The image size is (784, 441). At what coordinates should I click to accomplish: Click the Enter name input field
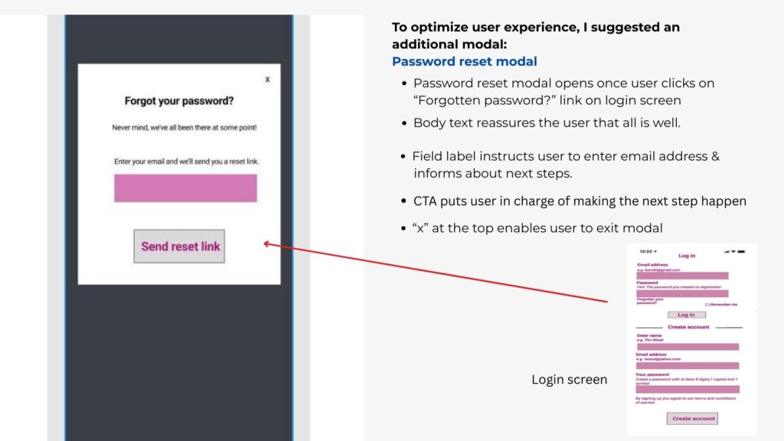(688, 346)
